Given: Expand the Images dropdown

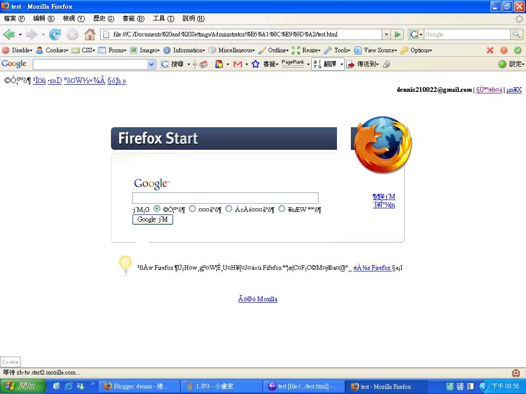Looking at the screenshot, I should (x=145, y=50).
